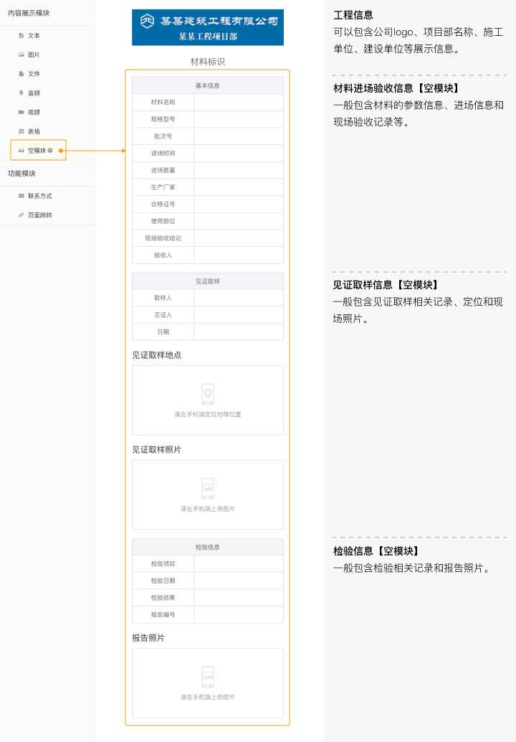
Task: Click the 进场数量 value field
Action: tap(239, 170)
